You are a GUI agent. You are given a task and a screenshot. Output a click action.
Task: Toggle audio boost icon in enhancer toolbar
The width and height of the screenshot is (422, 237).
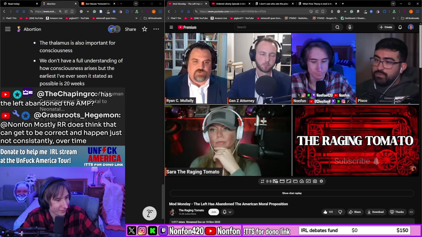(x=269, y=181)
